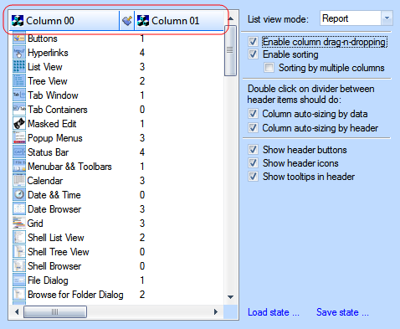Uncheck Show tooltips in header
Image resolution: width=400 pixels, height=329 pixels.
(x=253, y=177)
